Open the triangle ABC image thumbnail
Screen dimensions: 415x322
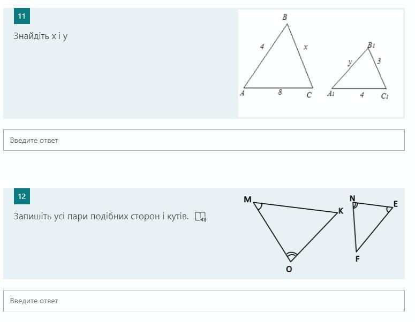pos(321,63)
